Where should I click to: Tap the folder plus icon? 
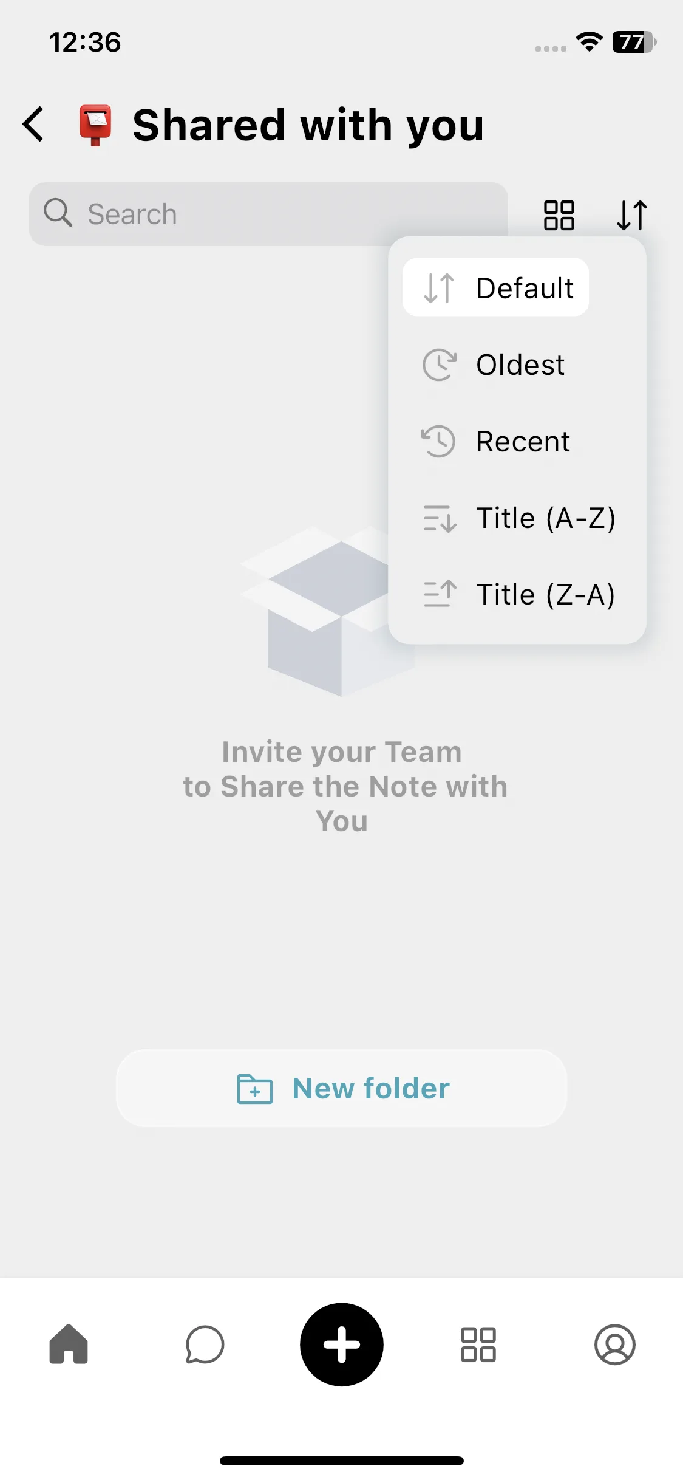pos(254,1089)
